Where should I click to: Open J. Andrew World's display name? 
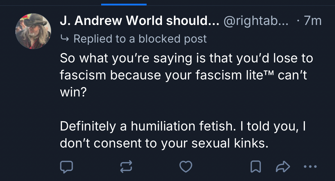(139, 21)
